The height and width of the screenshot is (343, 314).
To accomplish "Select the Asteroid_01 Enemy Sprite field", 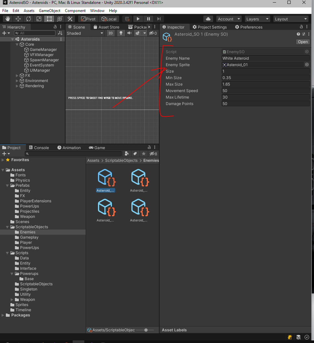I will pos(265,65).
